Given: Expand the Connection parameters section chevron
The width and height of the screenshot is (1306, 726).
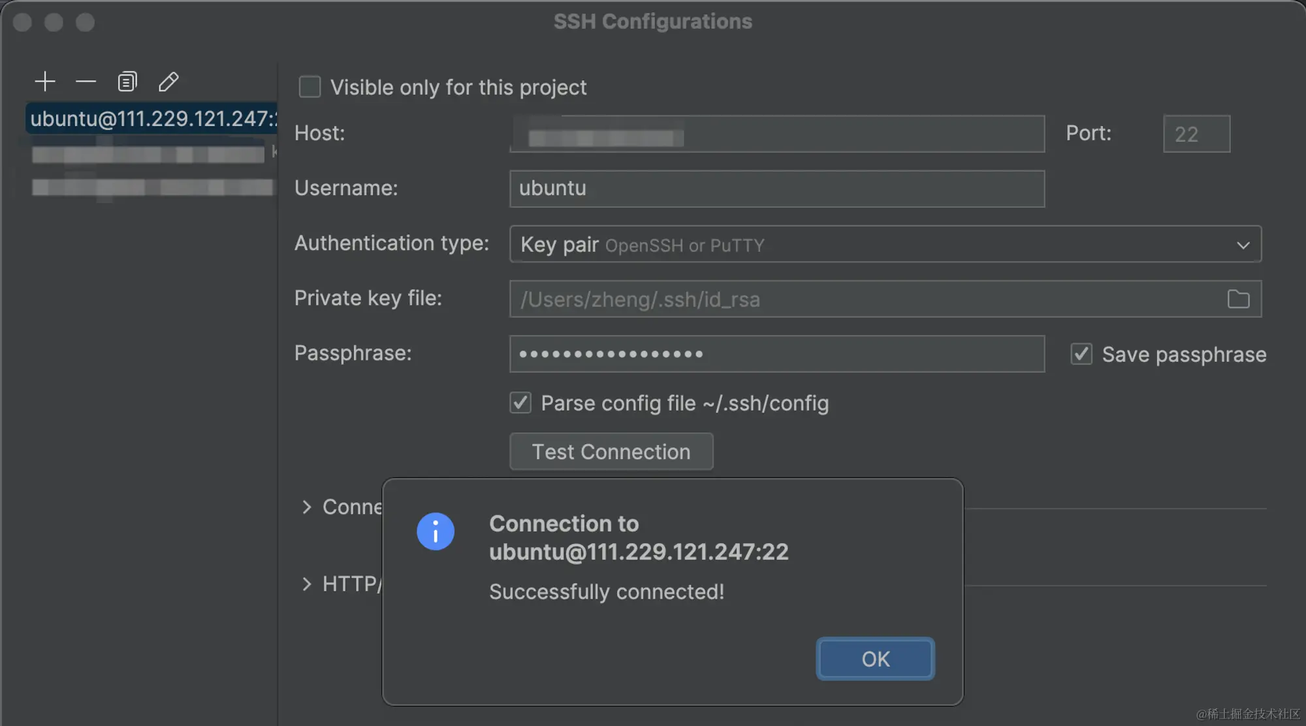Looking at the screenshot, I should 306,507.
